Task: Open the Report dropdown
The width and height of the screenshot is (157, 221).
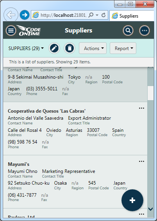Action: point(123,48)
